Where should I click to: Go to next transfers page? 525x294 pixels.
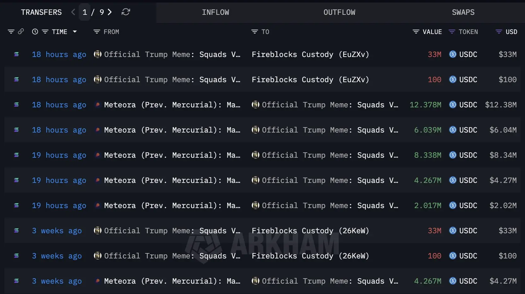(110, 12)
